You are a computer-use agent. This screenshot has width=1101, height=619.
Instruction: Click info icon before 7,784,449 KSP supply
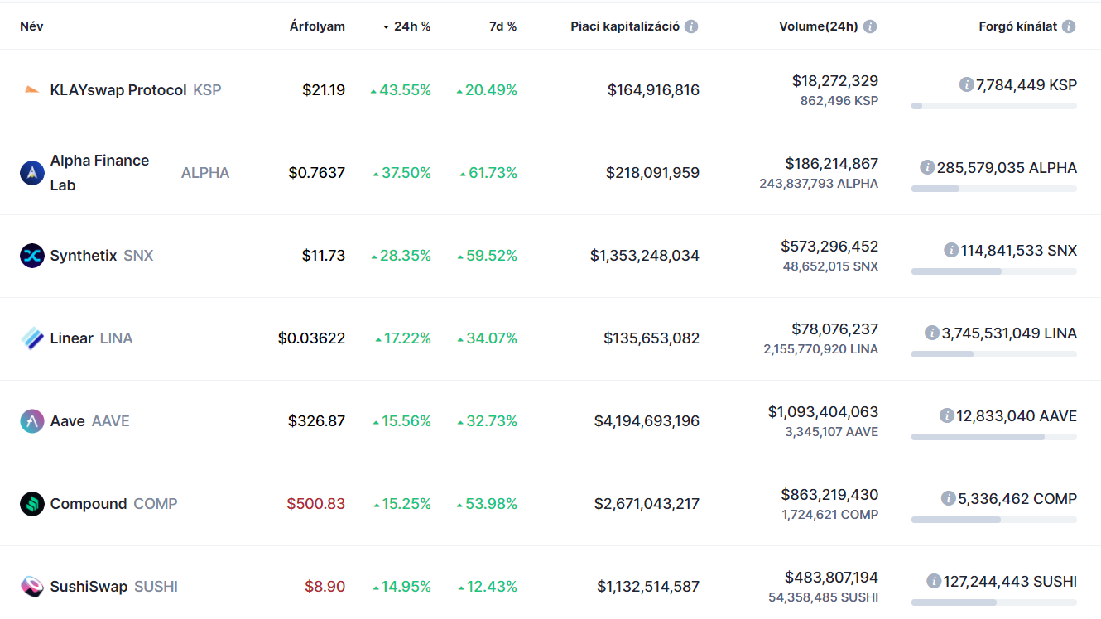[x=966, y=84]
